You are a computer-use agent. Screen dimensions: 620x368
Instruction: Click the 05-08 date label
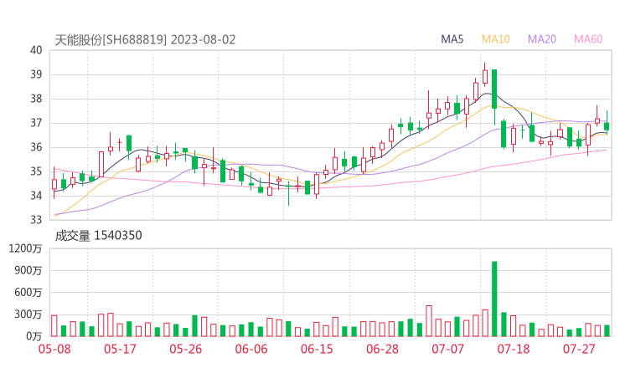53,349
